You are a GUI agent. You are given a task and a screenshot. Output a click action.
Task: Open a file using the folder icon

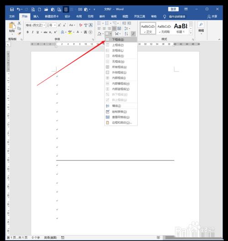coord(46,10)
